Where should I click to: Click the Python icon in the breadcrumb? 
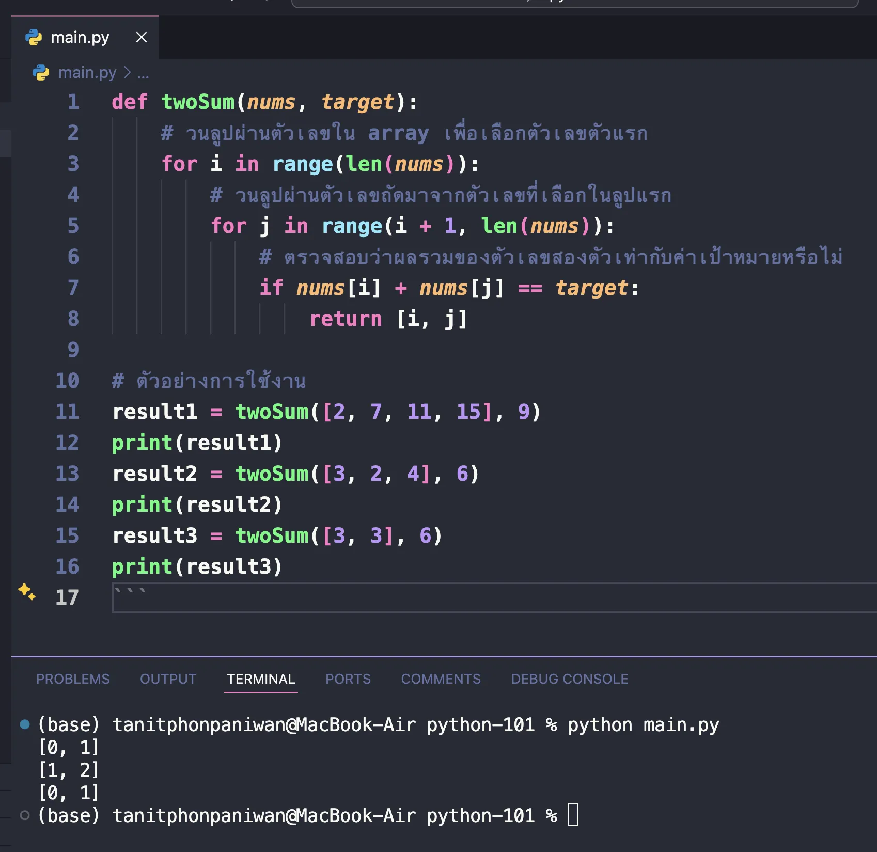[41, 73]
